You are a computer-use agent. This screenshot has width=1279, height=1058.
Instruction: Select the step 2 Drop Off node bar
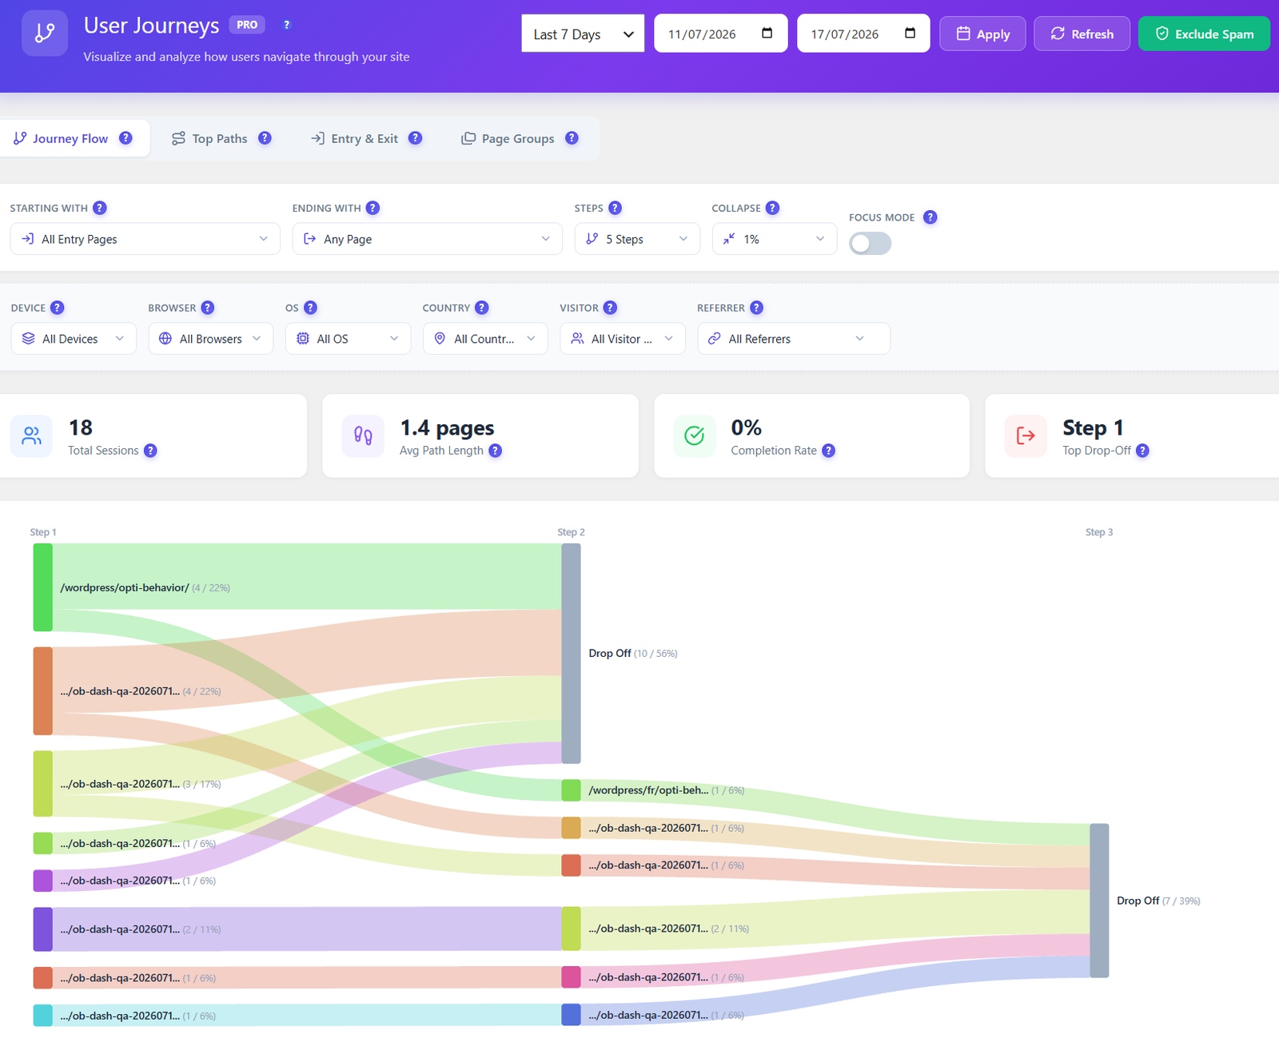pyautogui.click(x=571, y=654)
